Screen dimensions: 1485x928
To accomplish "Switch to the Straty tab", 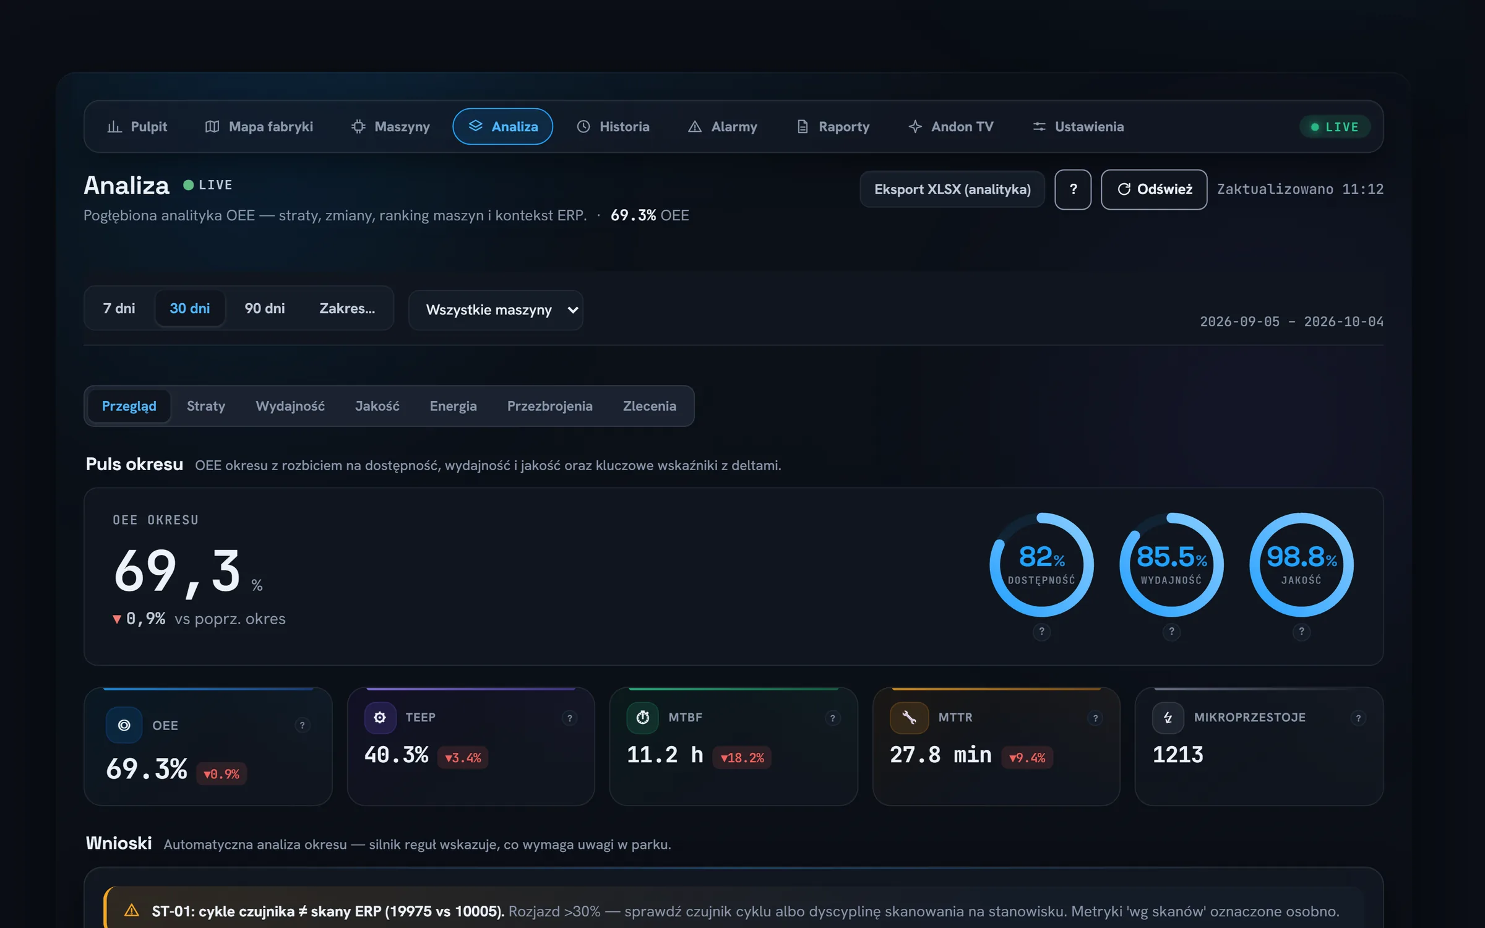I will tap(206, 406).
